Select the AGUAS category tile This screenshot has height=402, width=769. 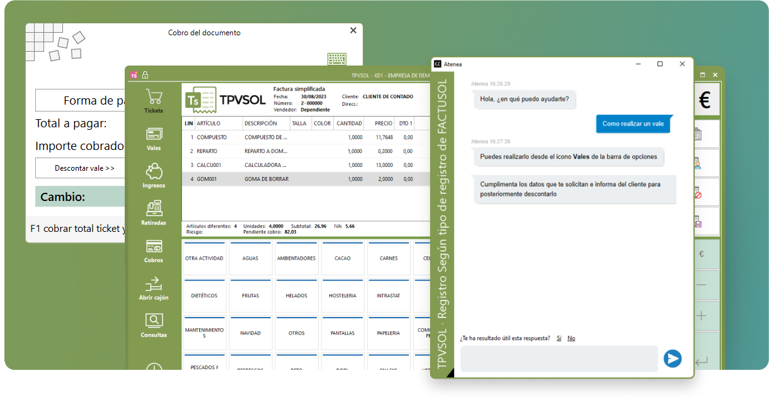pos(250,258)
